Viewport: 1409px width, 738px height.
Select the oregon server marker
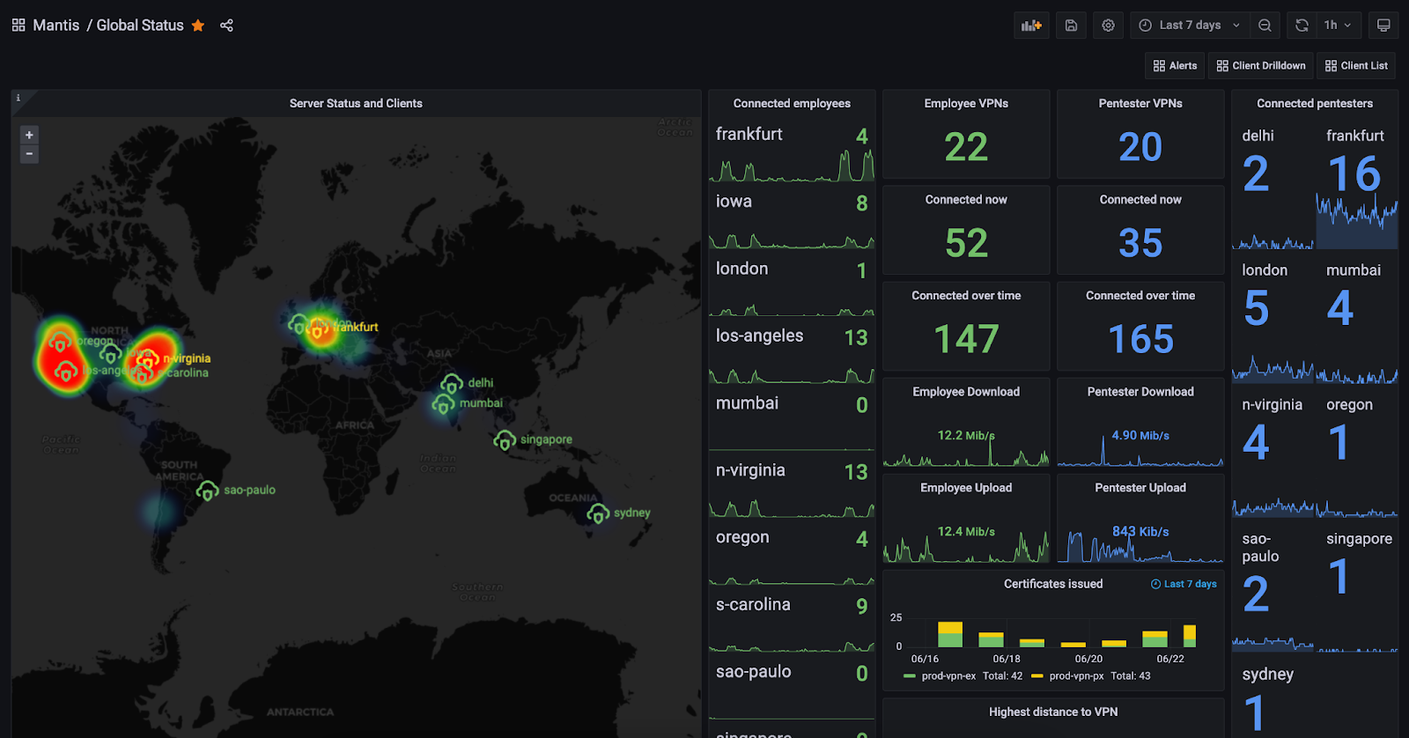60,342
